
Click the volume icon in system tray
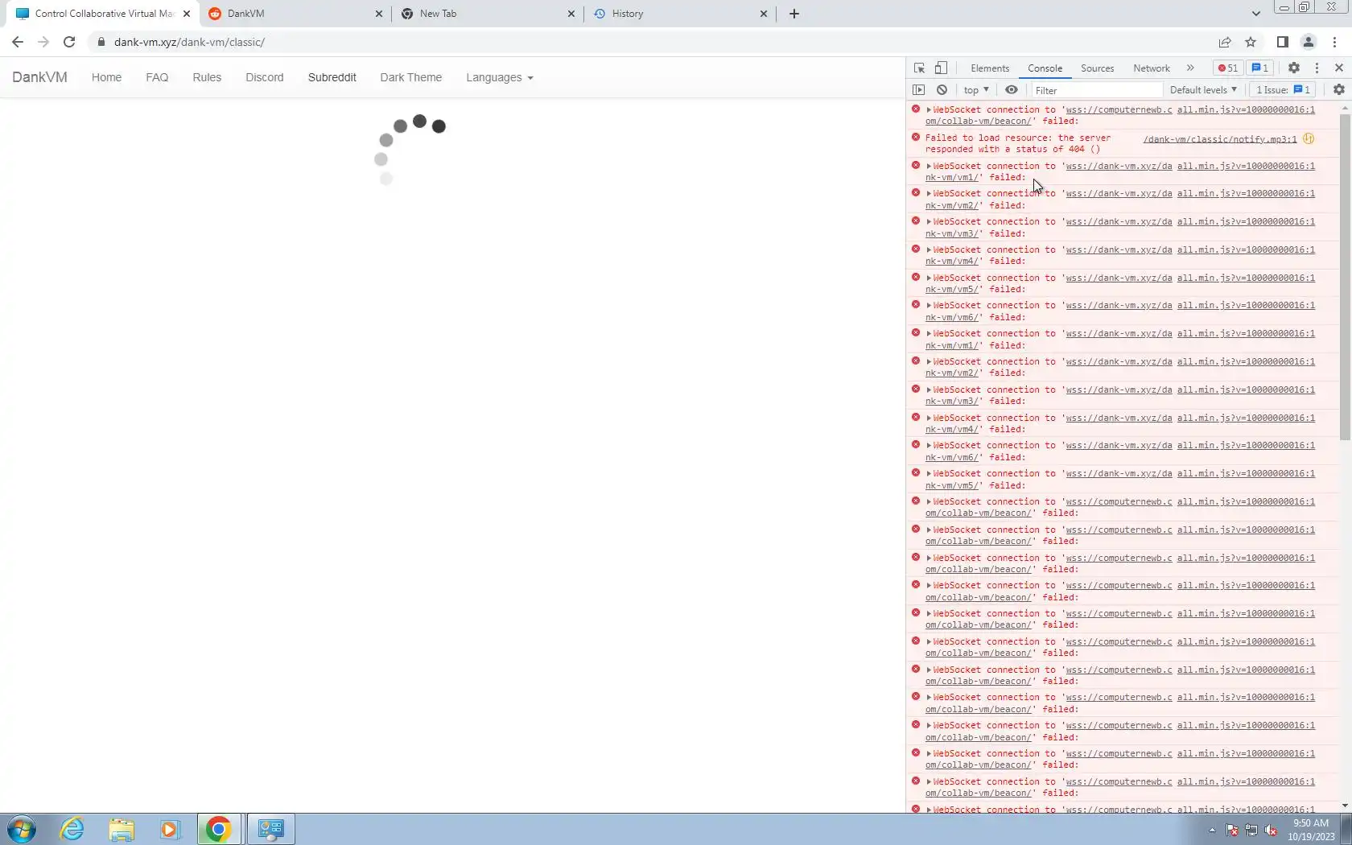[x=1272, y=830]
